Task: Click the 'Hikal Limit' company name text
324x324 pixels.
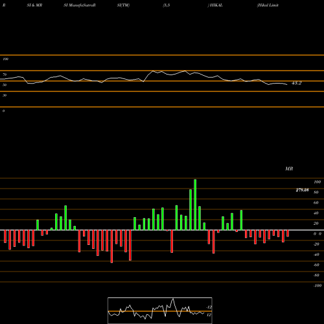Action: 268,5
